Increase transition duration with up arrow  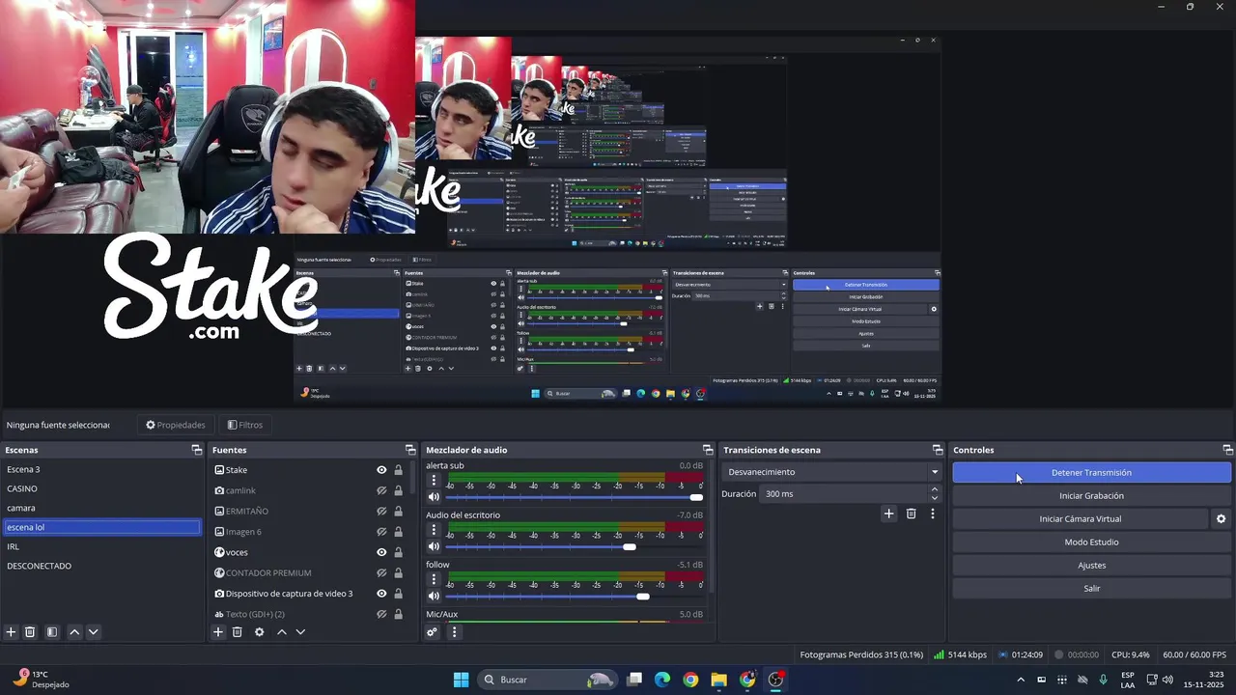click(x=934, y=489)
